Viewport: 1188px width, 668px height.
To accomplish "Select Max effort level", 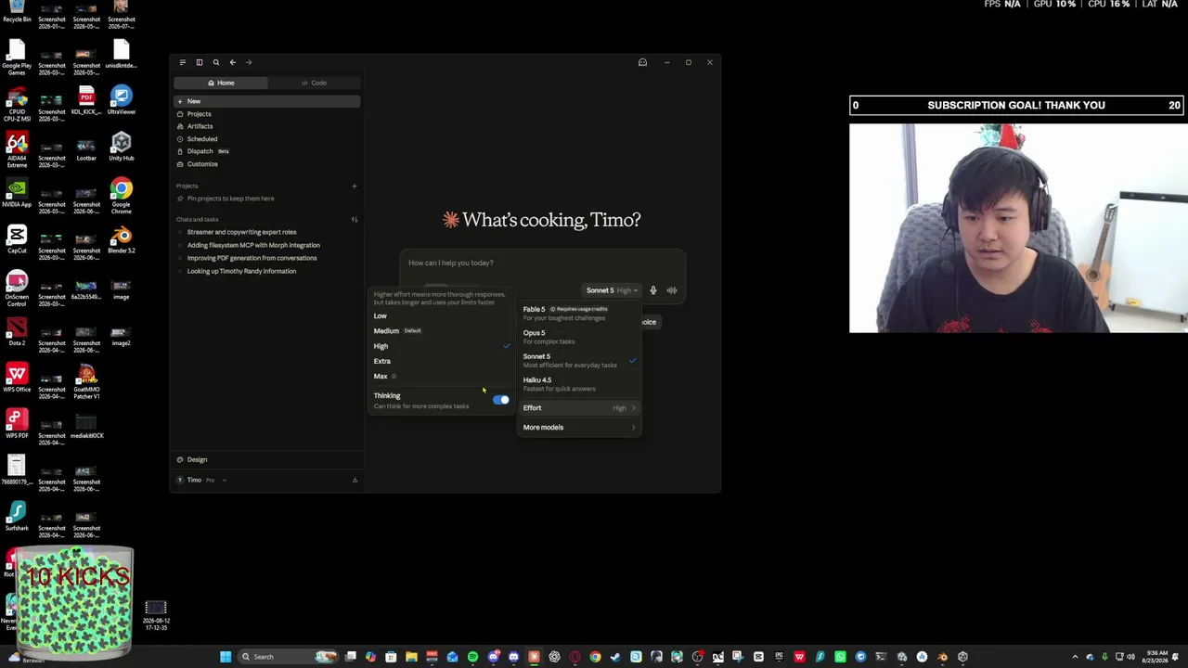I will 442,377.
